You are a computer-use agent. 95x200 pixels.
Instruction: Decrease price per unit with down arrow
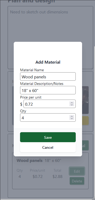pyautogui.click(x=72, y=105)
